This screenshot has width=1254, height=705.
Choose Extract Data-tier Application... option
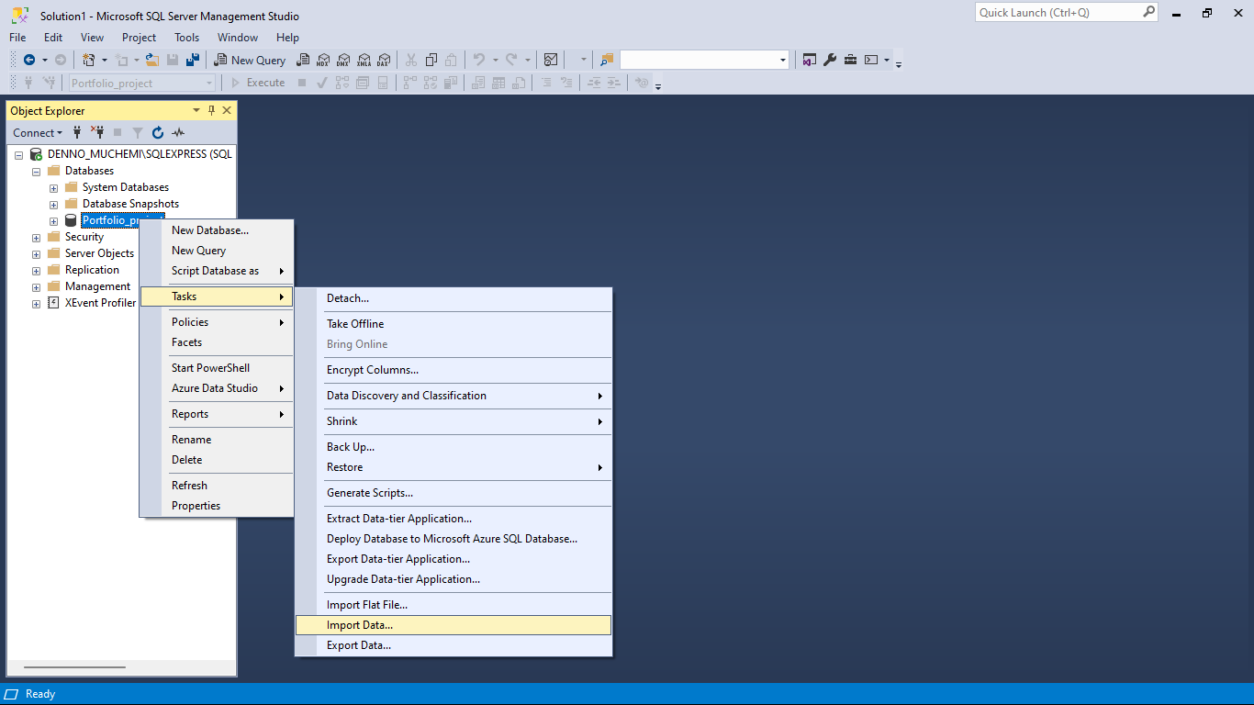coord(453,519)
